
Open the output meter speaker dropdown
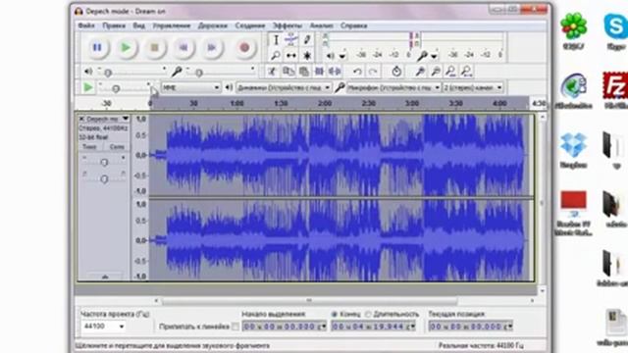342,56
